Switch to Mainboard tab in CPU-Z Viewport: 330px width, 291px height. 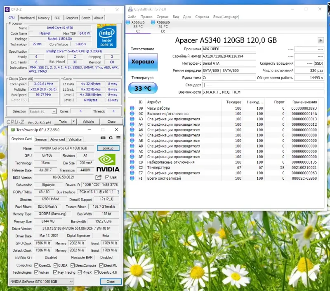[x=27, y=18]
